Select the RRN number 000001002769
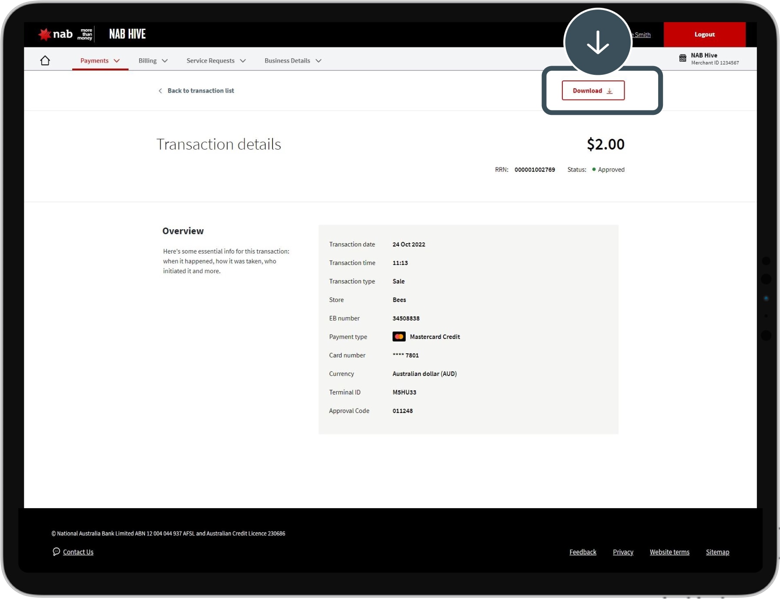The image size is (780, 616). coord(535,170)
